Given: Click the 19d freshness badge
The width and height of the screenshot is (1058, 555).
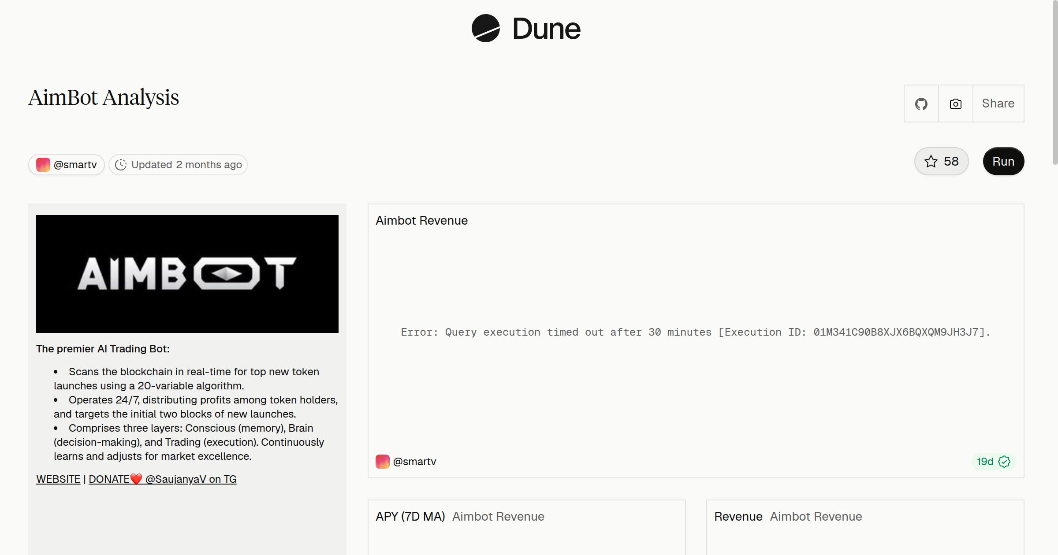Looking at the screenshot, I should (x=994, y=462).
